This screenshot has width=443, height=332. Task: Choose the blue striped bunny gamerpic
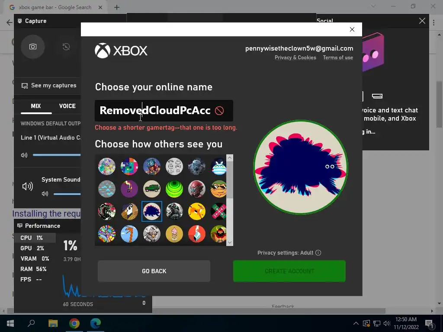[x=218, y=166]
